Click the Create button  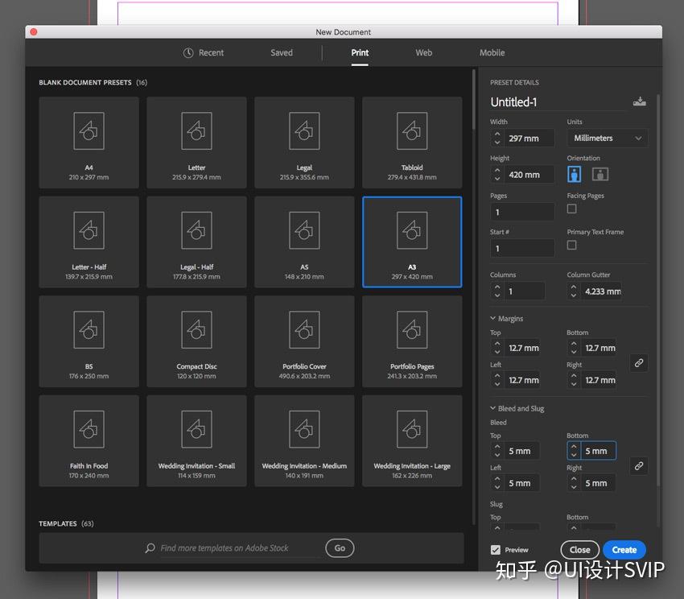[624, 550]
